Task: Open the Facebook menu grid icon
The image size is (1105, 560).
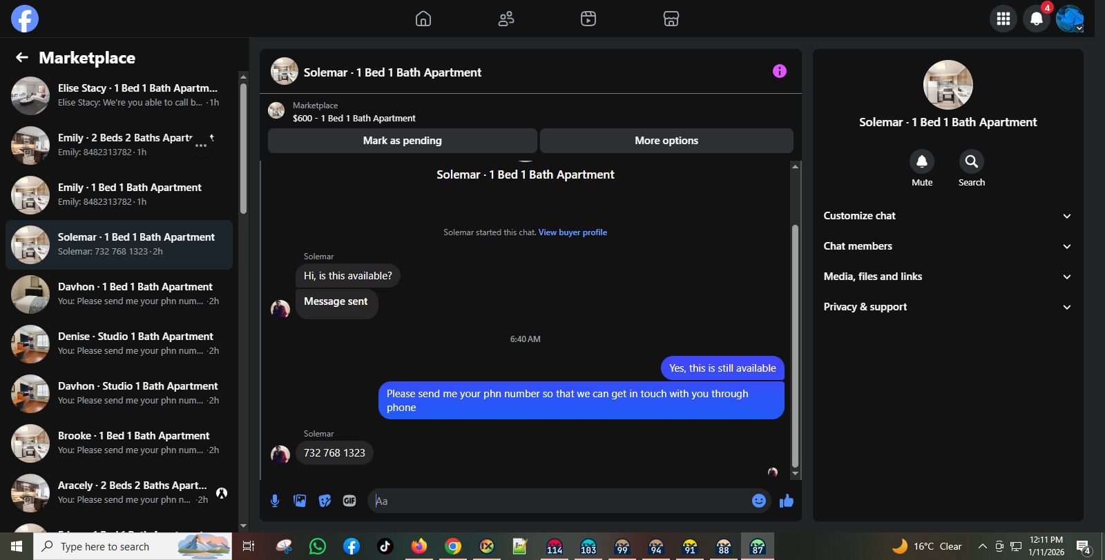Action: coord(1003,19)
